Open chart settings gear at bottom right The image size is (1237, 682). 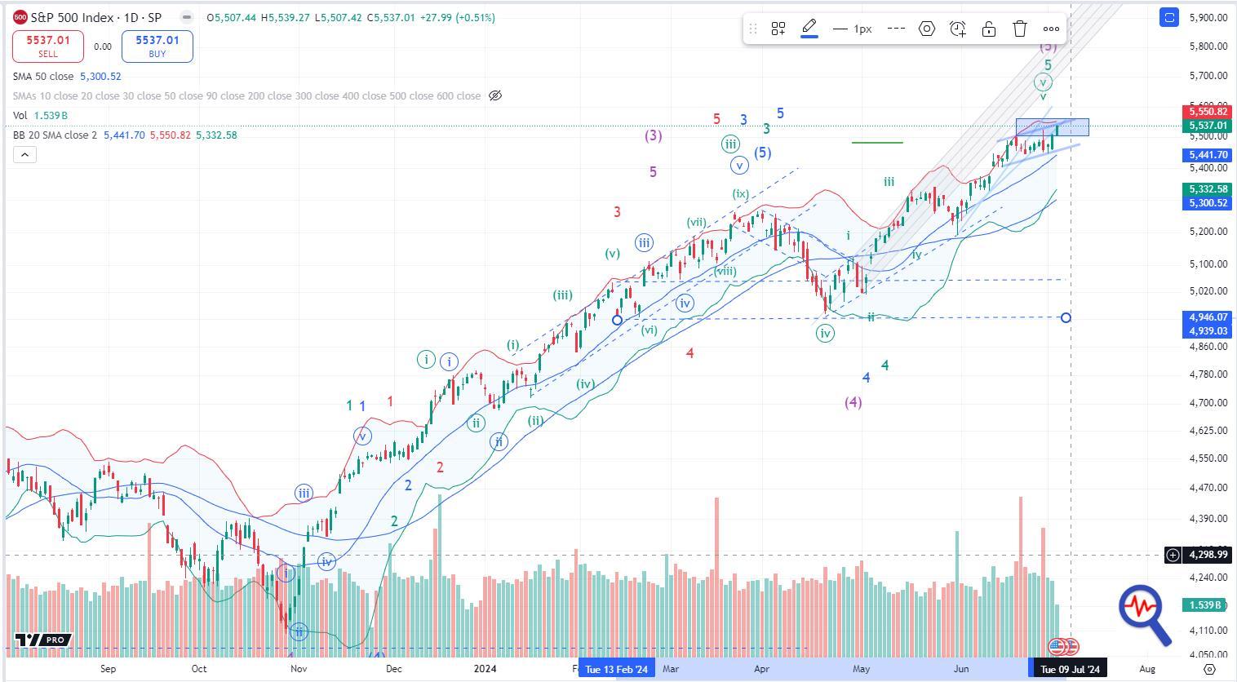(1209, 669)
